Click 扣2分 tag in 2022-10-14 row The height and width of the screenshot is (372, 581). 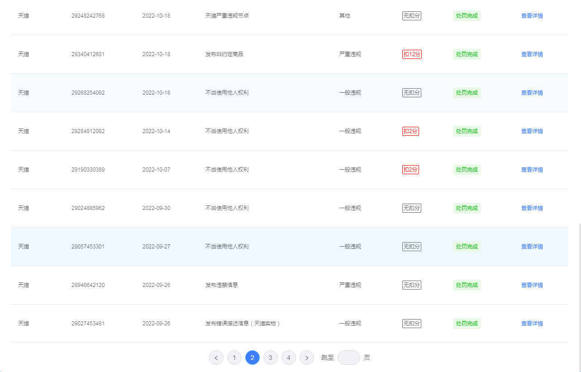click(410, 131)
